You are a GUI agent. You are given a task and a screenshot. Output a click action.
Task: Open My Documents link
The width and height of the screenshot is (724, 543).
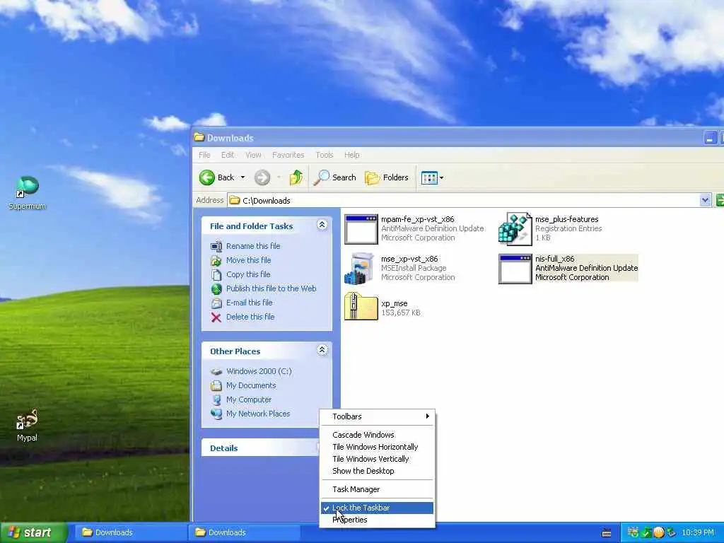(x=251, y=385)
